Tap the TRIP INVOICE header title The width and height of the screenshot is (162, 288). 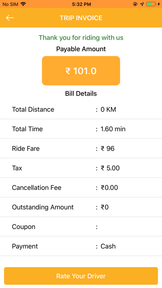click(x=81, y=18)
